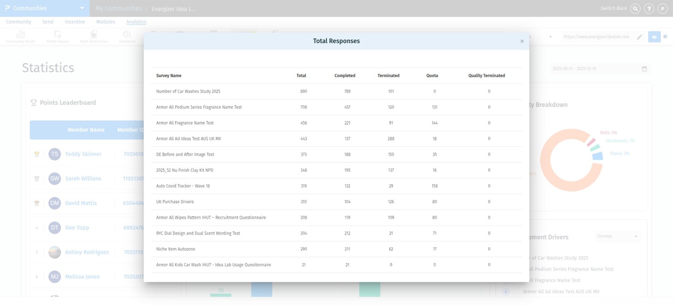This screenshot has height=305, width=673.
Task: Open Melissa Jones' member profile link
Action: tap(82, 277)
